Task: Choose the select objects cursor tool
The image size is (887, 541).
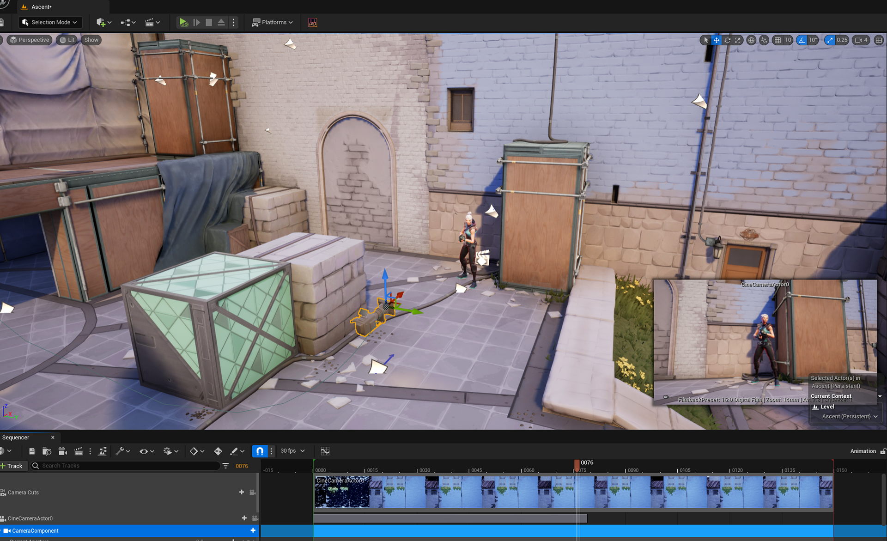Action: tap(706, 40)
